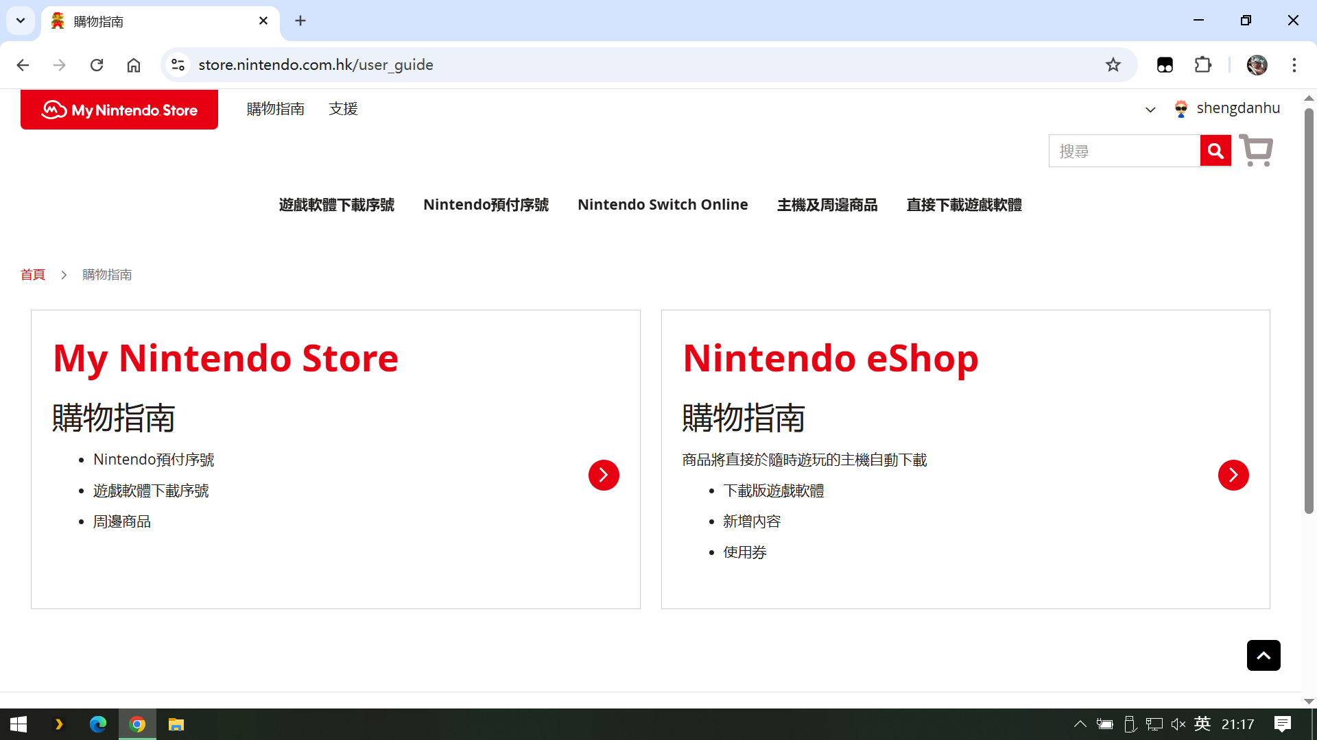Click the yellow arrow taskbar app icon
This screenshot has width=1317, height=740.
click(59, 724)
